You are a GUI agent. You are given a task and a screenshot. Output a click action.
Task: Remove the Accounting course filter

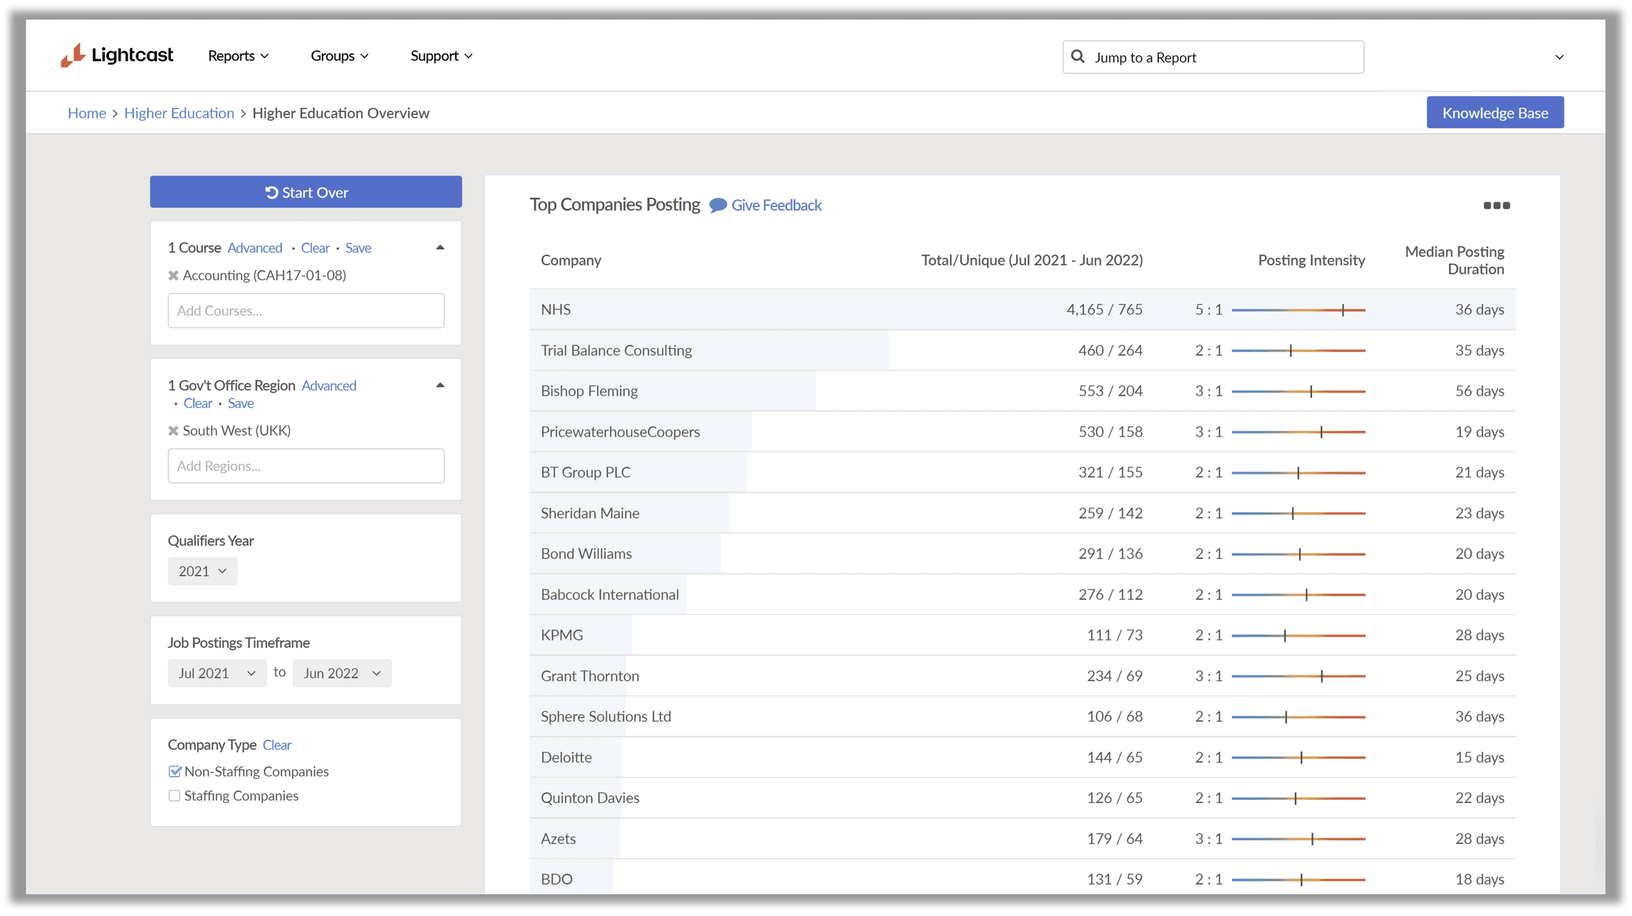tap(173, 275)
